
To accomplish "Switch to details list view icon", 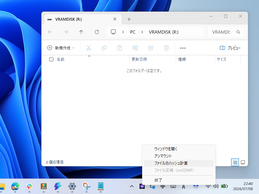I will 235,162.
